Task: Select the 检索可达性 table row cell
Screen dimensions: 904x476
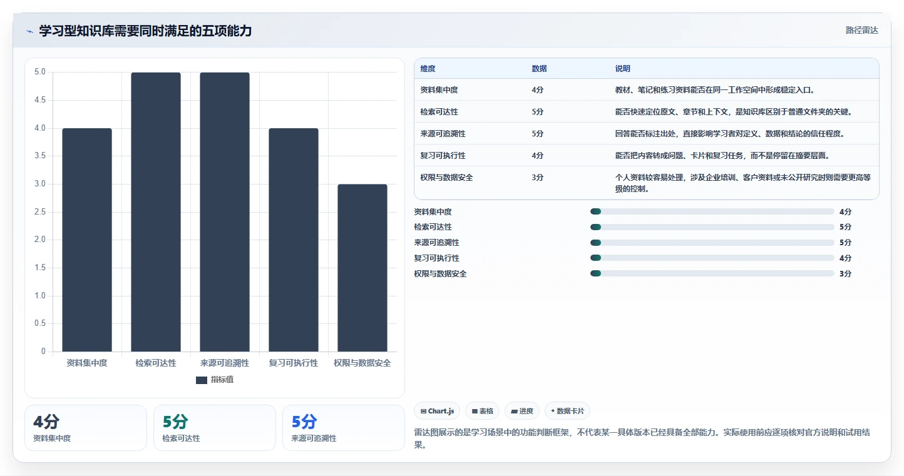Action: coord(439,112)
